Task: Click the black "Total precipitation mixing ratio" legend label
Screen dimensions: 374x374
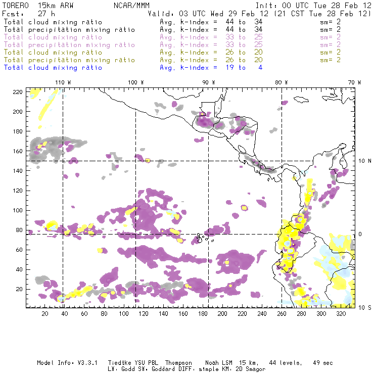Action: click(x=69, y=30)
